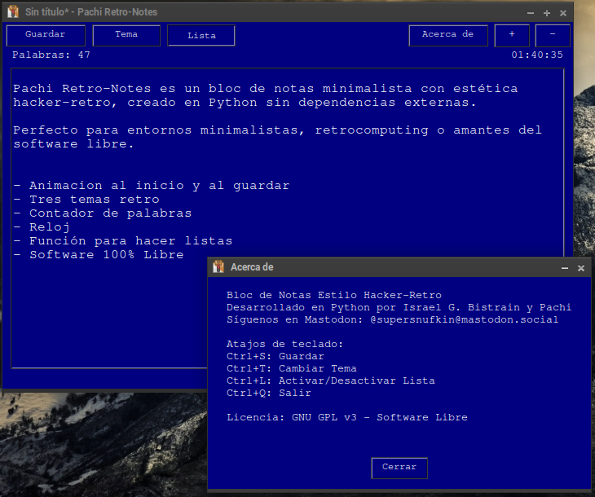The width and height of the screenshot is (595, 497).
Task: Click the Palabras: 47 word counter
Action: pyautogui.click(x=51, y=55)
